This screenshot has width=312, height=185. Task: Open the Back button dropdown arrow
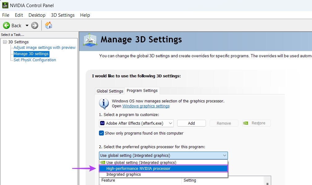(x=27, y=25)
